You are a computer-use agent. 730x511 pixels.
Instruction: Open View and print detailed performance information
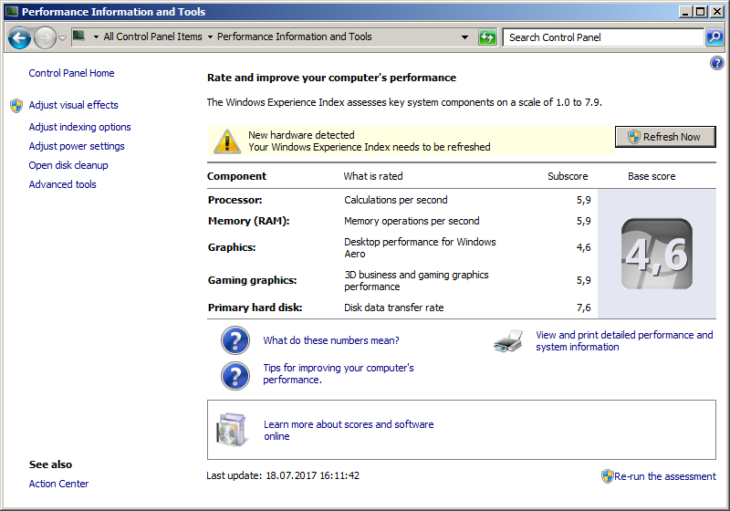[x=624, y=340]
